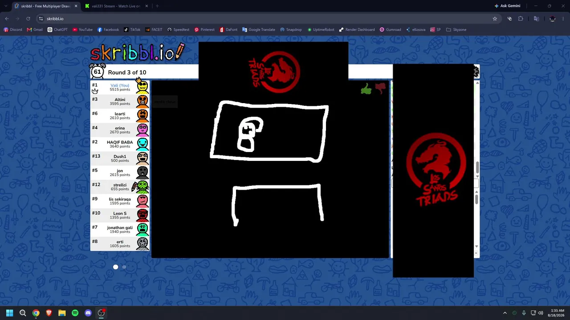The image size is (570, 320).
Task: Open the Facebook bookmark
Action: [108, 30]
